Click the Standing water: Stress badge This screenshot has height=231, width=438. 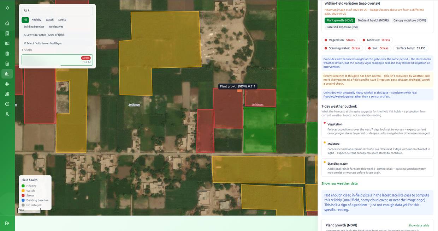[x=342, y=48]
